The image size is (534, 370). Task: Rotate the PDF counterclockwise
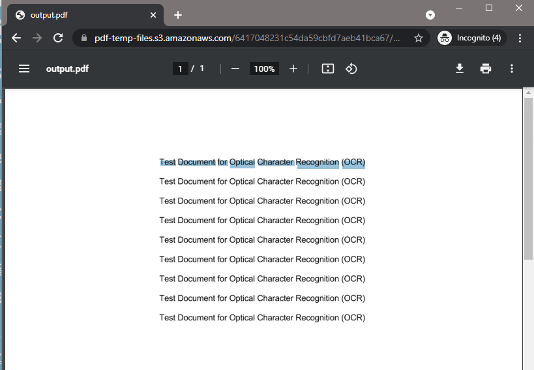[x=351, y=69]
